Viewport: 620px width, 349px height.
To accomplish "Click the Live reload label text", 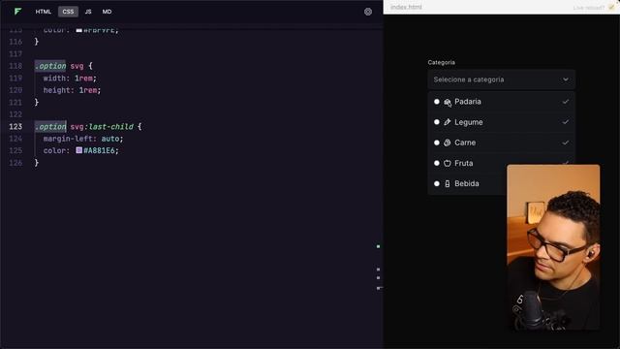I will click(x=589, y=8).
